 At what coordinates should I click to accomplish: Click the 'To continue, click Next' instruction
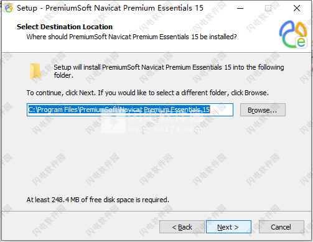point(147,93)
